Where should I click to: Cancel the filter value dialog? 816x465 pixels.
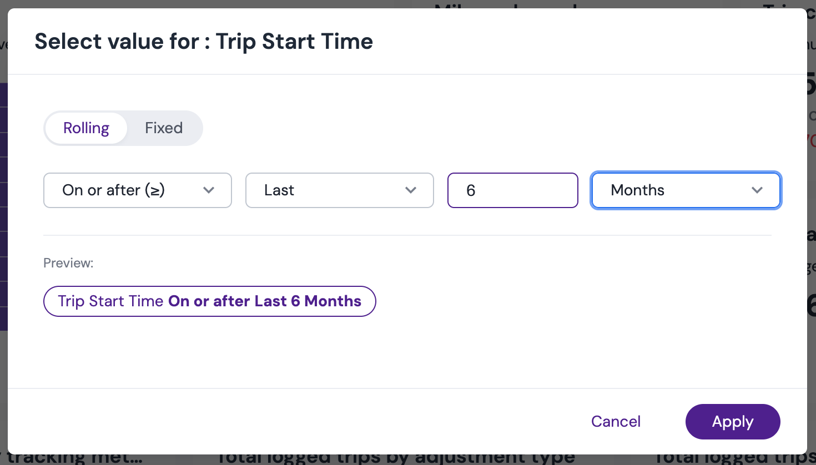point(616,422)
